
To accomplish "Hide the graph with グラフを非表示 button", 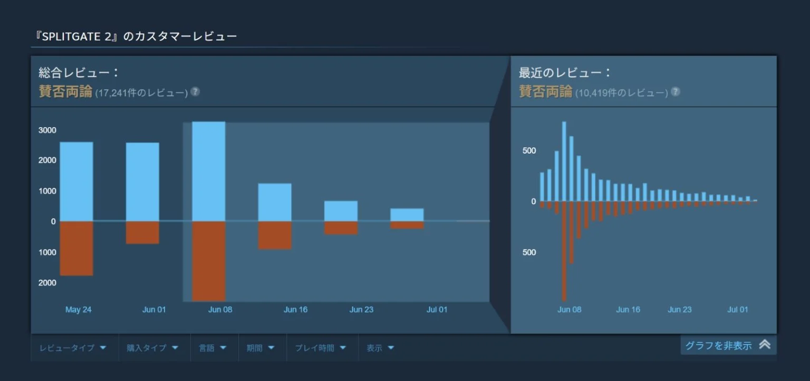I will point(718,346).
